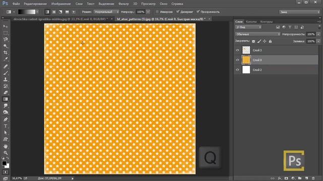The image size is (323, 181).
Task: Select the Horizontal Type tool
Action: 6,126
